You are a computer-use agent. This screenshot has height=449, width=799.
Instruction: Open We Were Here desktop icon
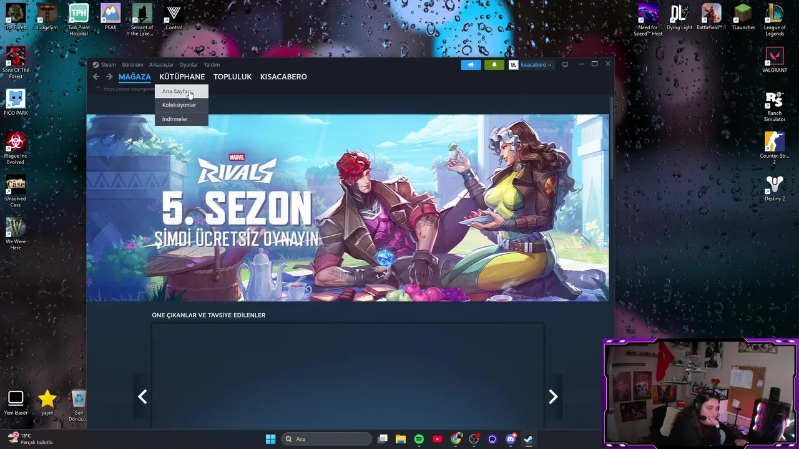(x=16, y=234)
